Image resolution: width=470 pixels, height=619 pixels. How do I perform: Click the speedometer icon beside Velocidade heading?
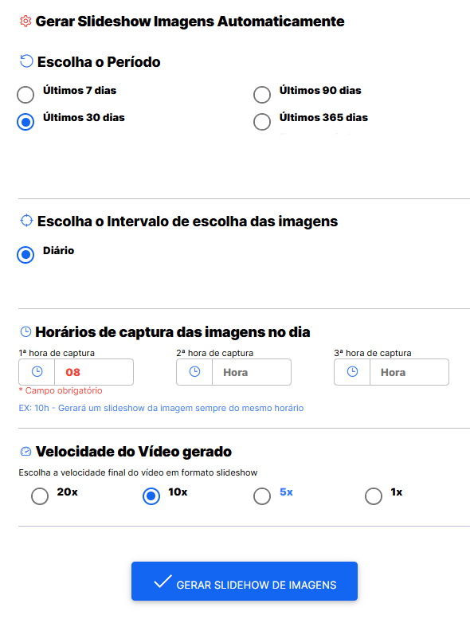tap(25, 451)
